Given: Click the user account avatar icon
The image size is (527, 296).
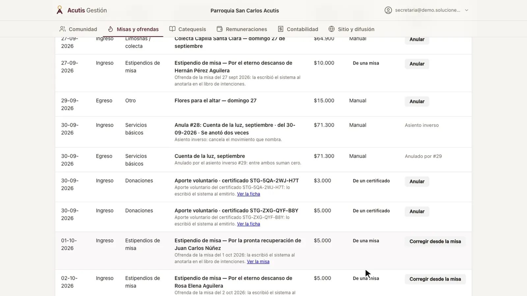Looking at the screenshot, I should (388, 10).
